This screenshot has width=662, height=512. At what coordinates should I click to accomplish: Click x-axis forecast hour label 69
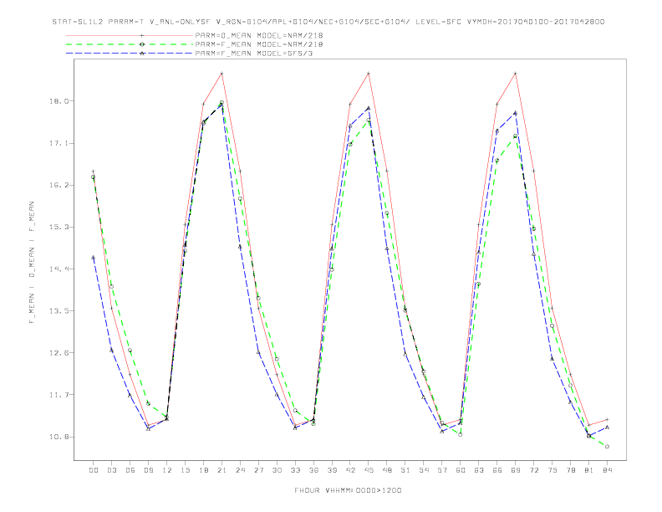click(x=516, y=470)
